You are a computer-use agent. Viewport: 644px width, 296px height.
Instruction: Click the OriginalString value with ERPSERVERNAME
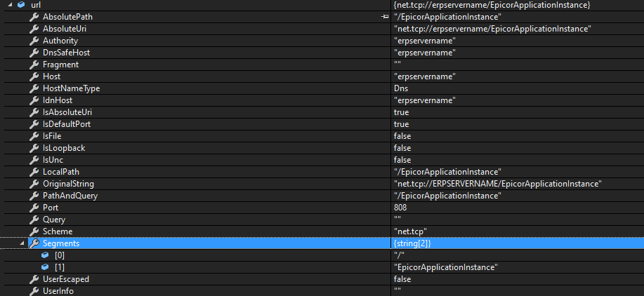click(497, 184)
